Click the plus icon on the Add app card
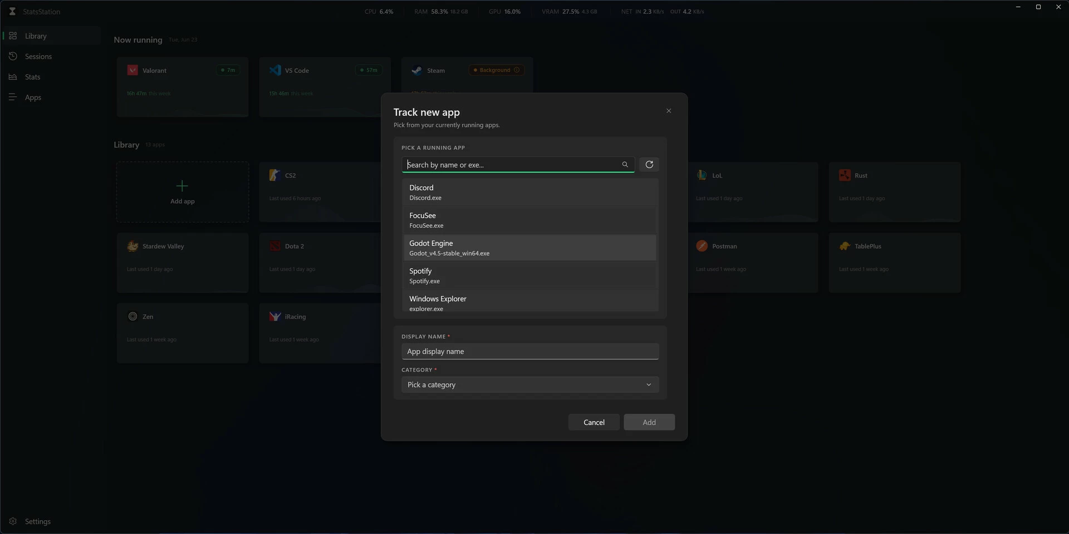Screen dimensions: 1069x534 [x=182, y=186]
